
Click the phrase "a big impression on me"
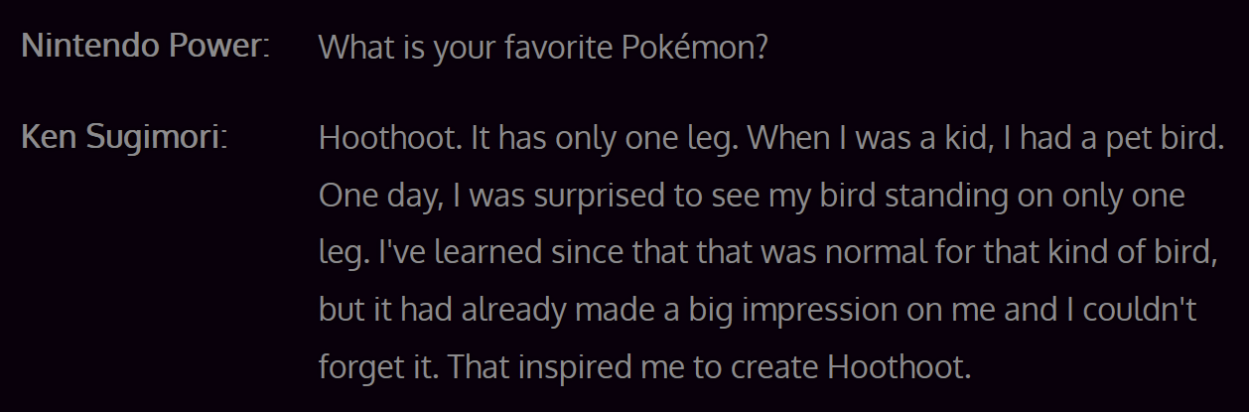(x=832, y=311)
